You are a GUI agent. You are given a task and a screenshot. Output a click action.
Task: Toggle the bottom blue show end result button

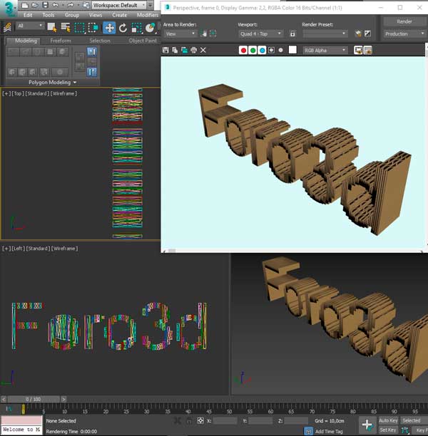point(91,72)
